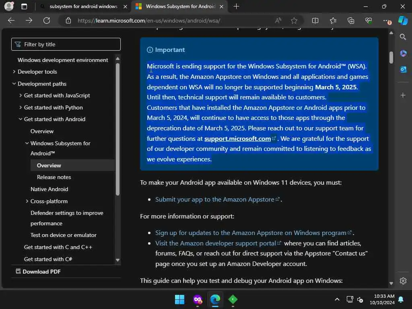412x309 pixels.
Task: Add this page to favorites star
Action: (x=294, y=21)
